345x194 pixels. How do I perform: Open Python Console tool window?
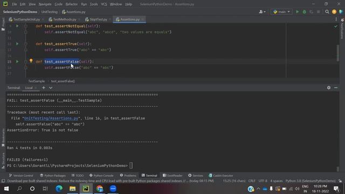(101, 176)
